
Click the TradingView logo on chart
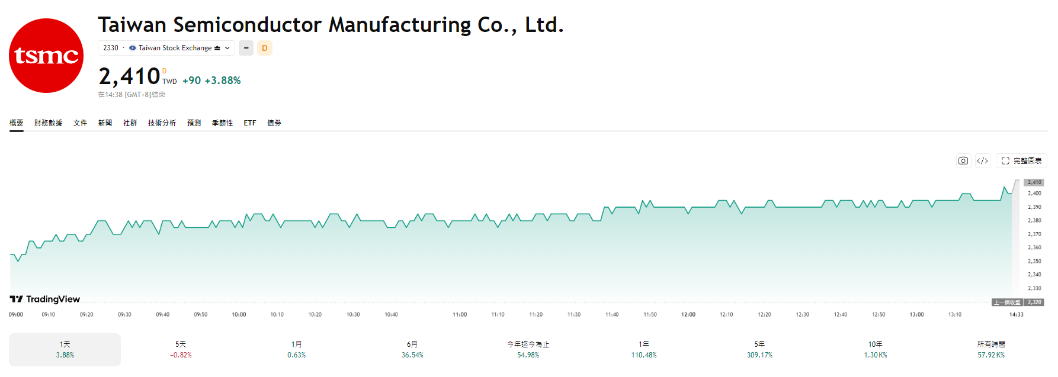pyautogui.click(x=45, y=299)
